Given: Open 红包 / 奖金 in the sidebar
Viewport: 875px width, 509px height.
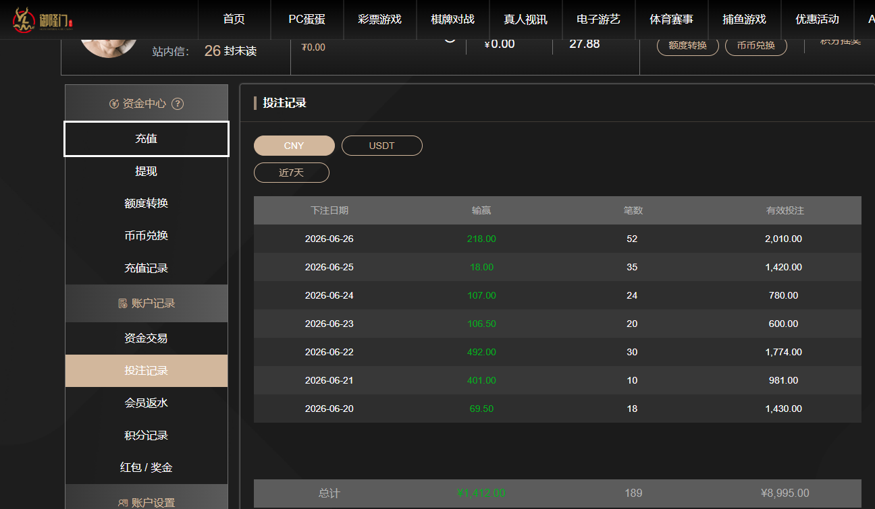Looking at the screenshot, I should coord(147,468).
